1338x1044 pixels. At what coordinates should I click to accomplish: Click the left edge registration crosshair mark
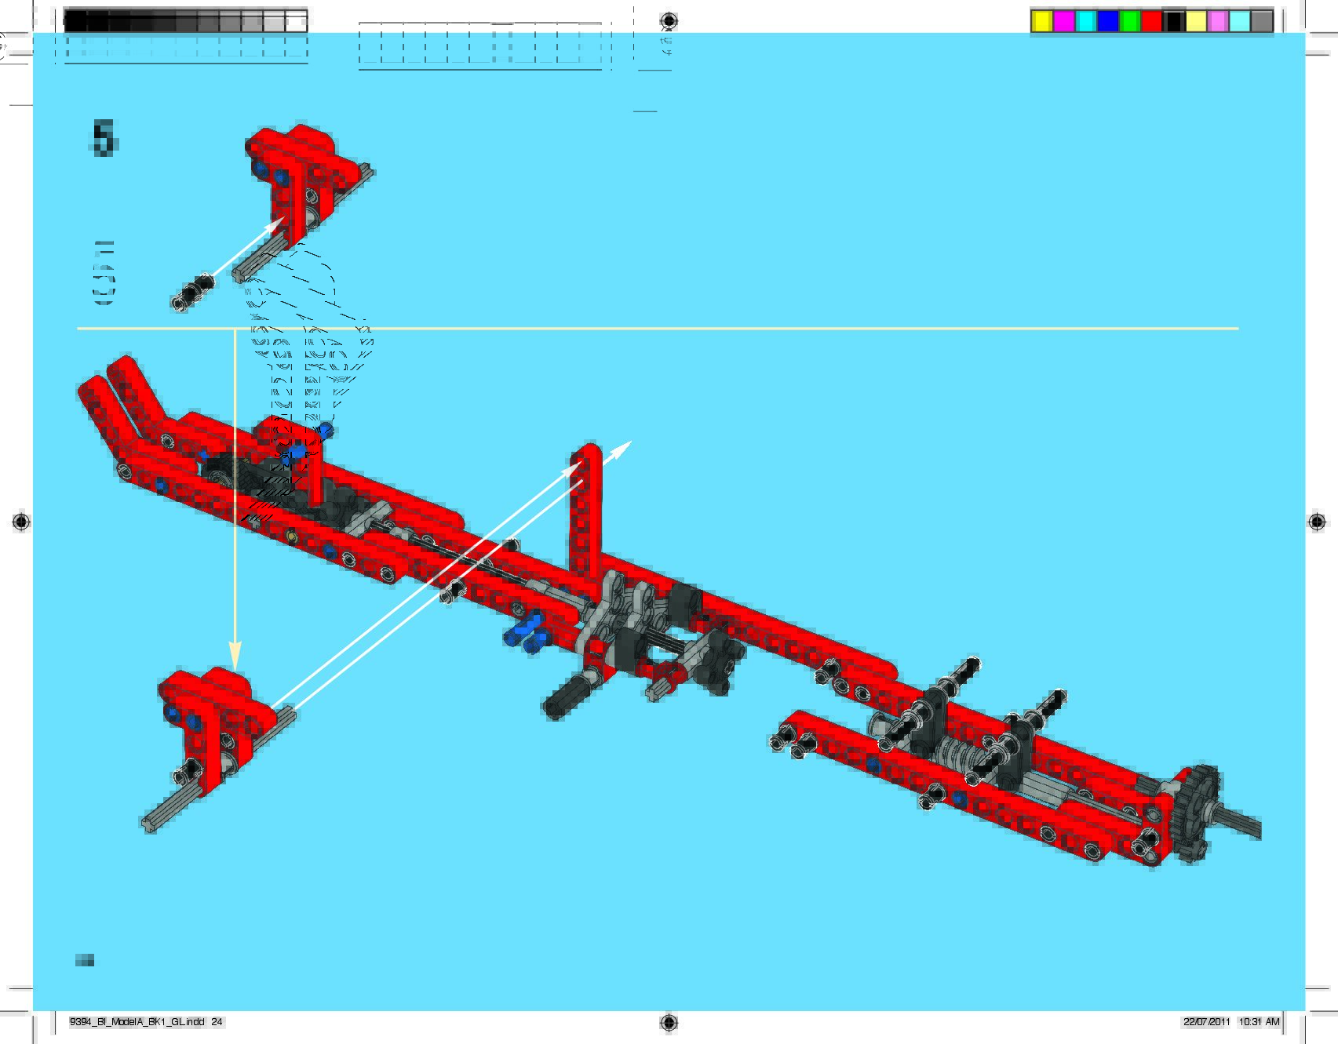pos(21,522)
